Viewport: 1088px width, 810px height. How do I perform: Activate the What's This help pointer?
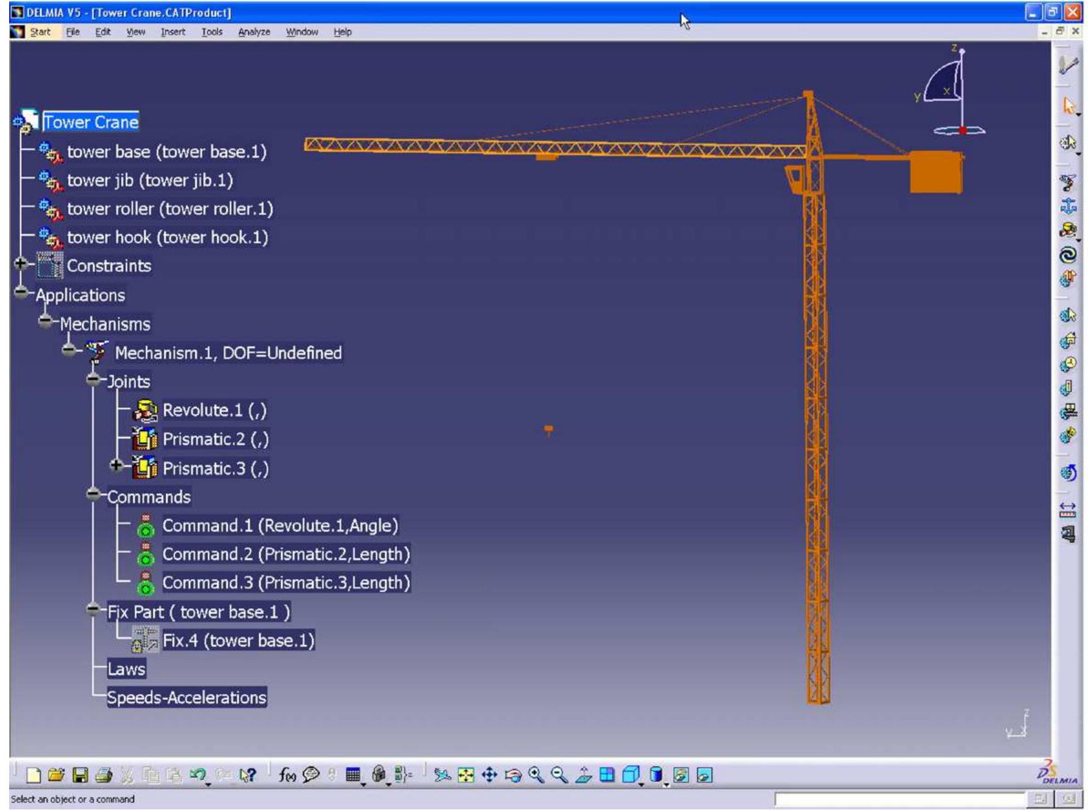point(248,775)
